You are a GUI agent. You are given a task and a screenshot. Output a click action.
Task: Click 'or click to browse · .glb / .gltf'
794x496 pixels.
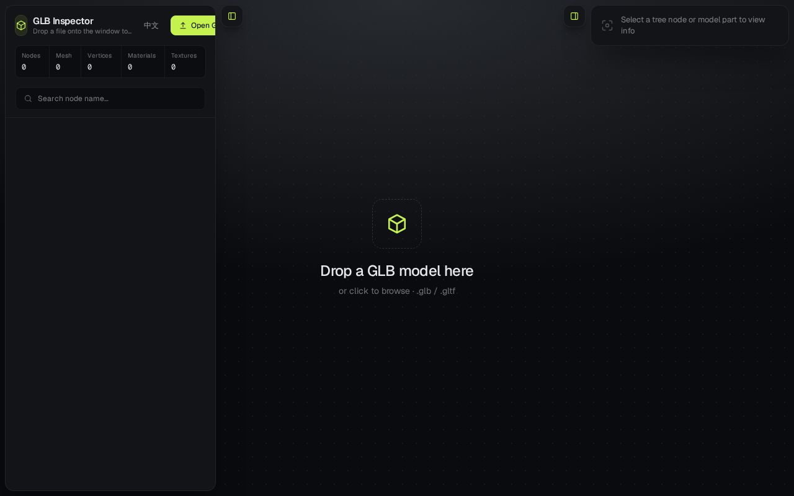coord(397,291)
